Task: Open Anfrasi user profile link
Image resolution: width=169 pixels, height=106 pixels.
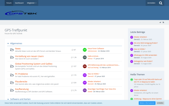Action: point(90,59)
